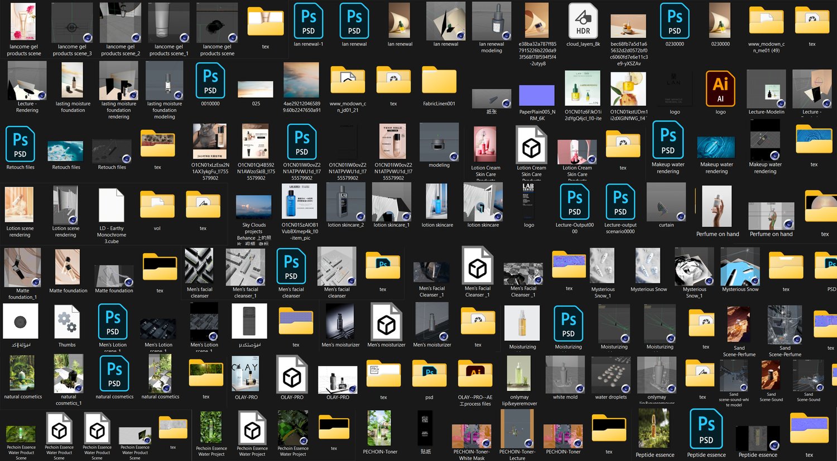
Task: Select the lotion skincare_2 thumbnail
Action: 345,201
